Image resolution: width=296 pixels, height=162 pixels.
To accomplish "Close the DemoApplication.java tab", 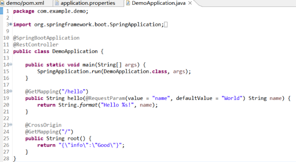I will pyautogui.click(x=190, y=3).
